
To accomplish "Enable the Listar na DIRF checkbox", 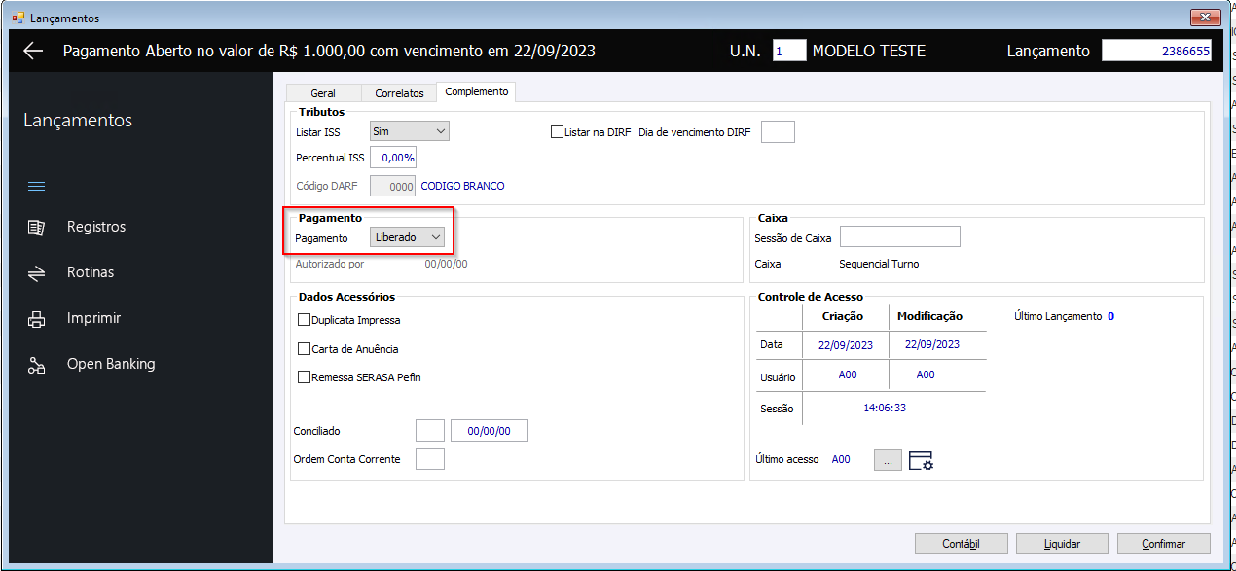I will tap(558, 131).
